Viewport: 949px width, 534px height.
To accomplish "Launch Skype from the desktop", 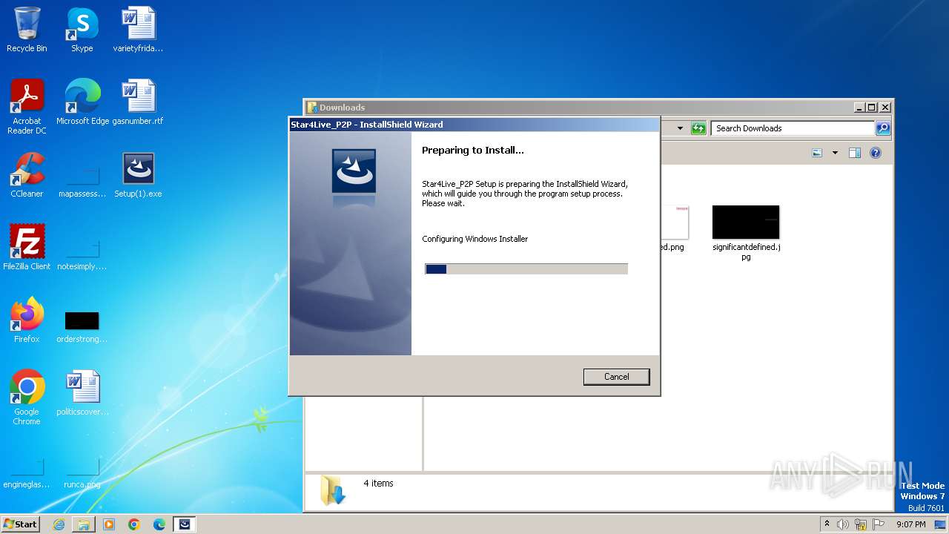I will click(82, 30).
